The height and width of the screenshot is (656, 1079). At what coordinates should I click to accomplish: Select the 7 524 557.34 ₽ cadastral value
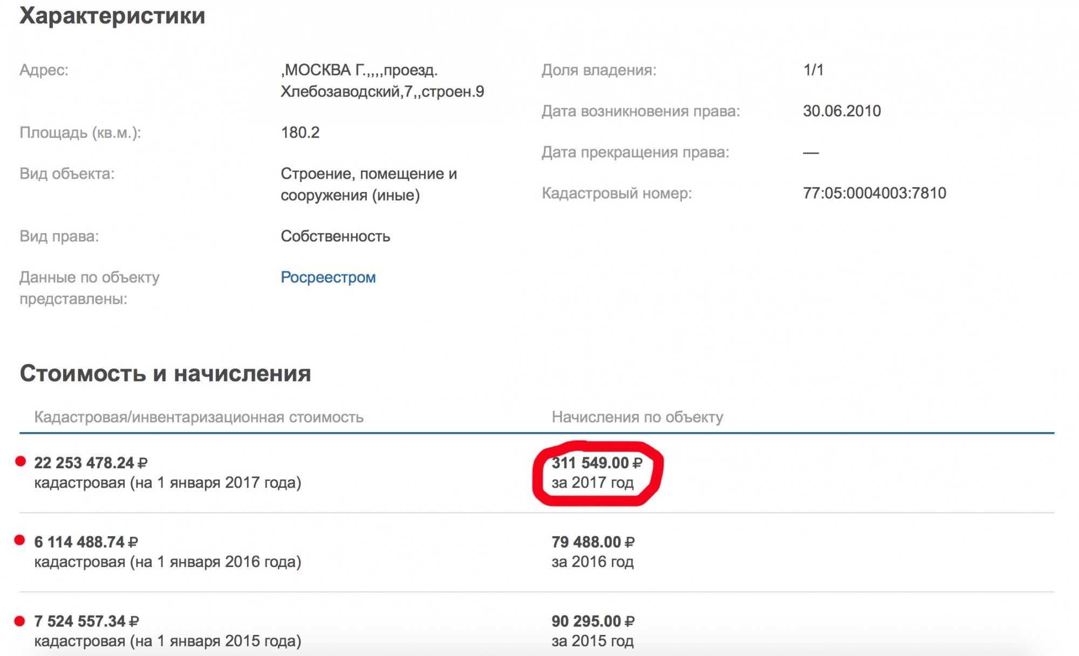(86, 621)
